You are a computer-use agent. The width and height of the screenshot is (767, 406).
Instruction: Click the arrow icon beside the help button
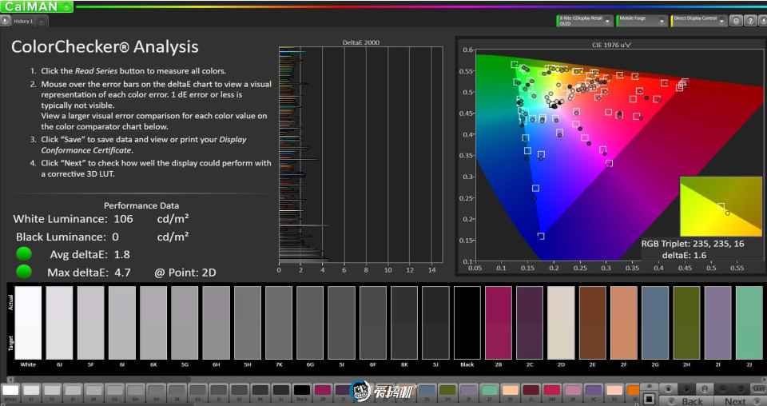click(x=761, y=21)
